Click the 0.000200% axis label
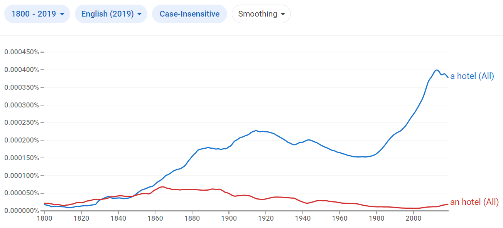Image resolution: width=503 pixels, height=228 pixels. tap(22, 140)
